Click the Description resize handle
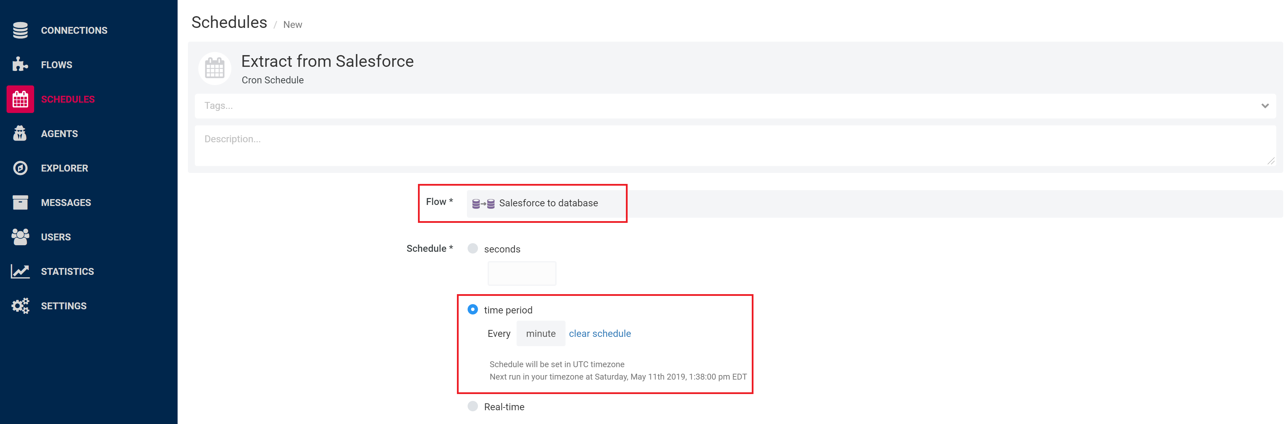The image size is (1288, 424). coord(1270,161)
